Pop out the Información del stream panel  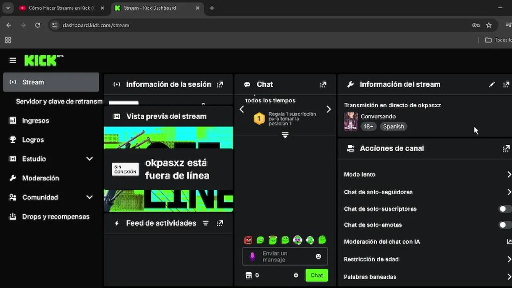coord(506,84)
